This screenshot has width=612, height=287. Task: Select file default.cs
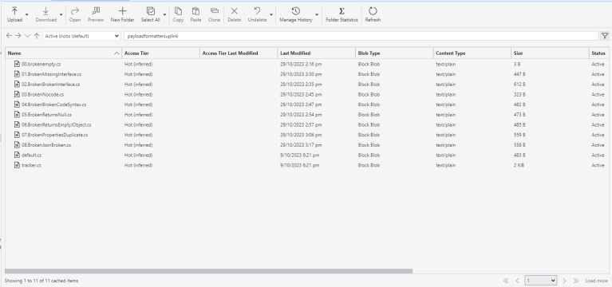[x=31, y=155]
